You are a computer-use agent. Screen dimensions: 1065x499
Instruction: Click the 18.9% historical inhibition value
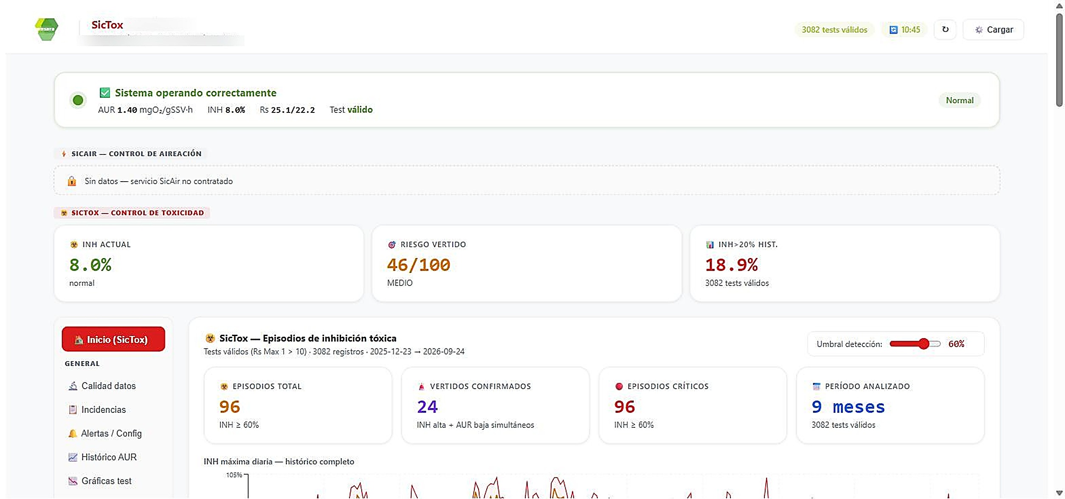pos(731,265)
